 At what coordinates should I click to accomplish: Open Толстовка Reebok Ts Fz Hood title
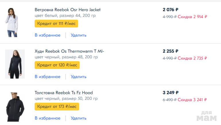pos(63,93)
